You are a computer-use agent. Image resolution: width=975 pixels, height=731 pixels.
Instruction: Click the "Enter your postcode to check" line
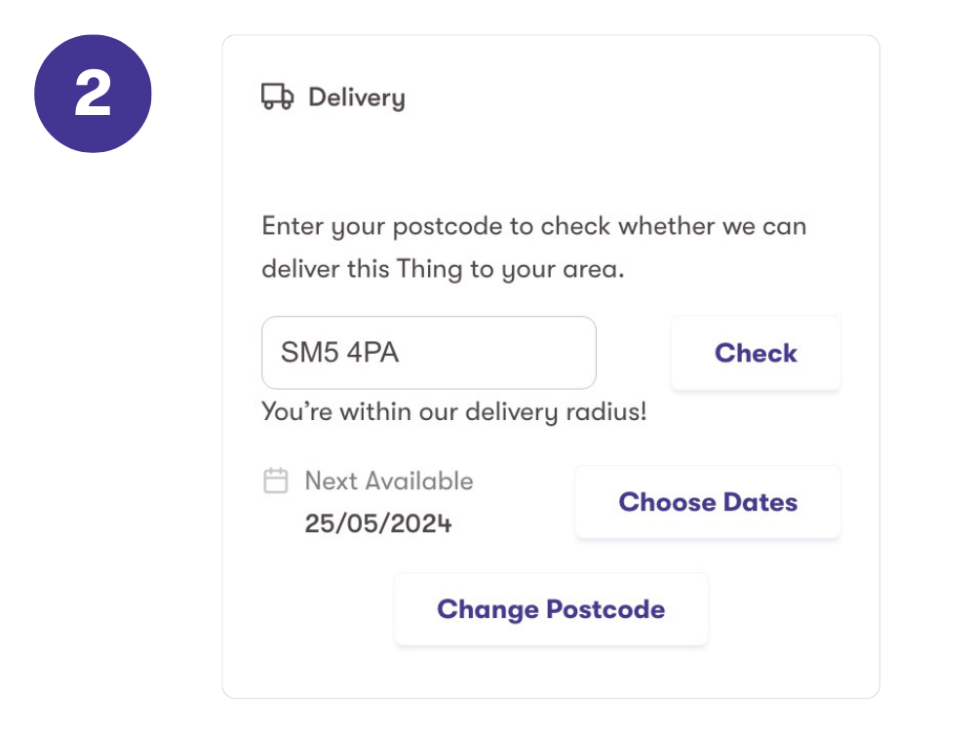click(x=534, y=227)
